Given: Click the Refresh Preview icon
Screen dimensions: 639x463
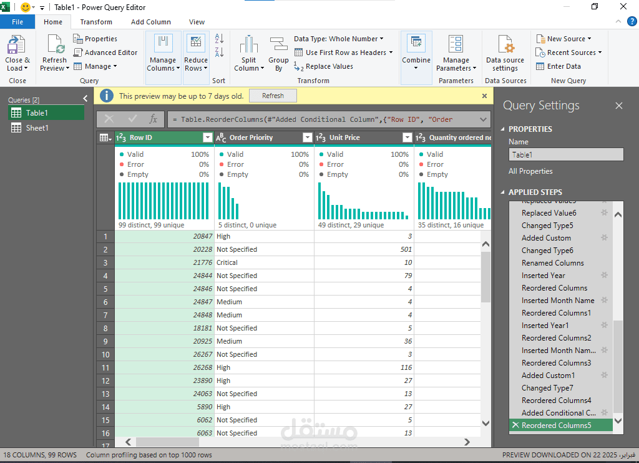Looking at the screenshot, I should (x=56, y=44).
